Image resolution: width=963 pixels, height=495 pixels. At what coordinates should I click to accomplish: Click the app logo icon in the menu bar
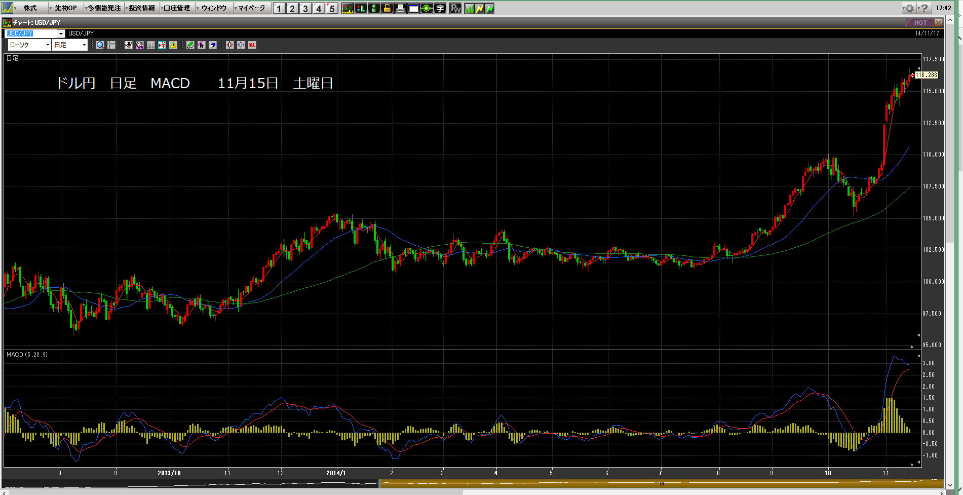coord(7,8)
